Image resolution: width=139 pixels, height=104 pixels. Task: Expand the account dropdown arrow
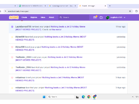(x=125, y=17)
